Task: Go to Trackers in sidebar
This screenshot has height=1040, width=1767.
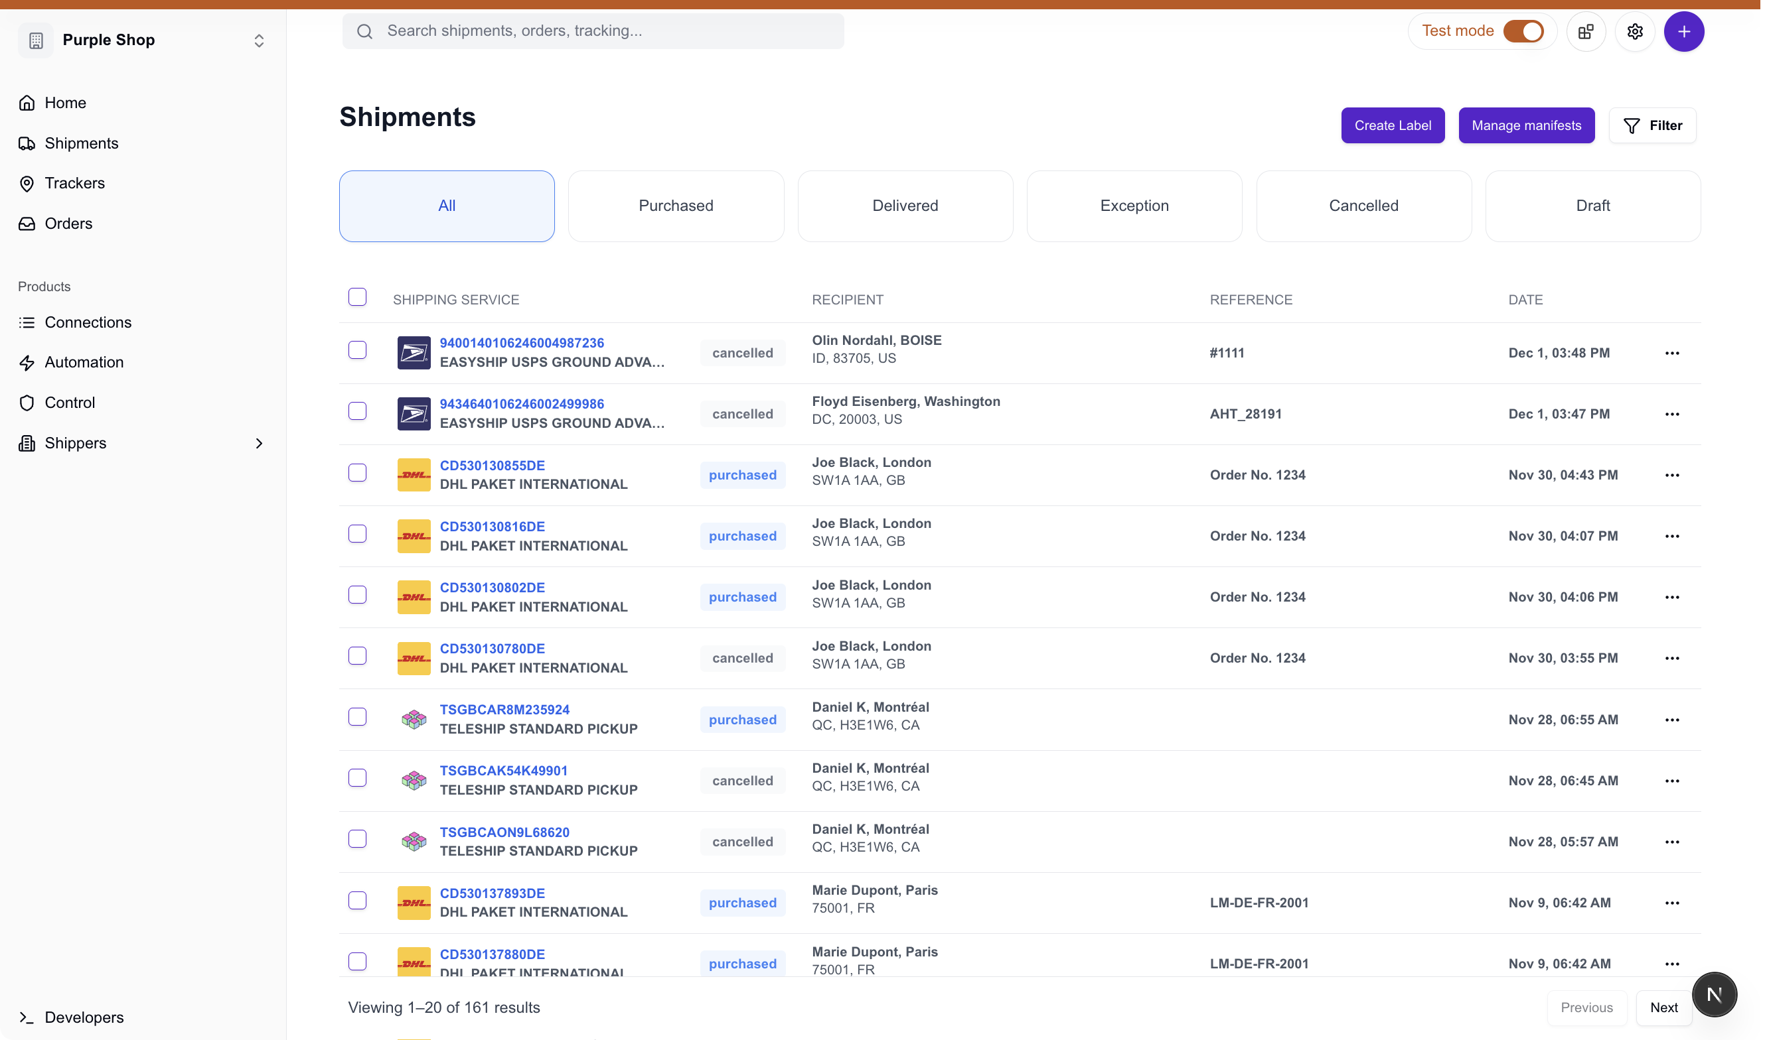Action: click(x=62, y=183)
